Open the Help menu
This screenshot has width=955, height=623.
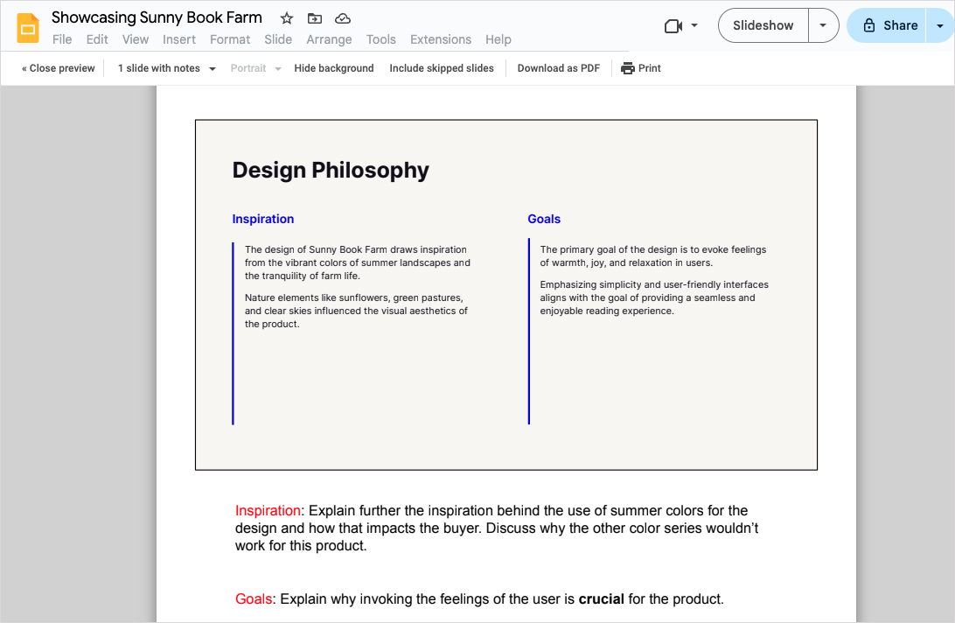click(x=498, y=39)
